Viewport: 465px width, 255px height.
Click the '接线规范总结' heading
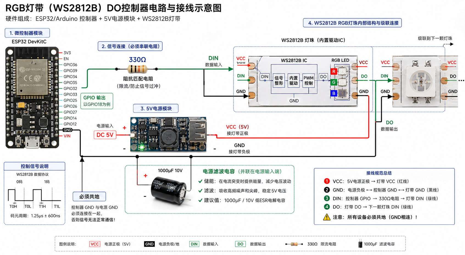point(379,173)
